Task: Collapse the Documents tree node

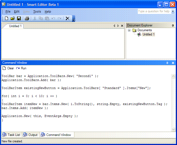Action: coord(129,30)
